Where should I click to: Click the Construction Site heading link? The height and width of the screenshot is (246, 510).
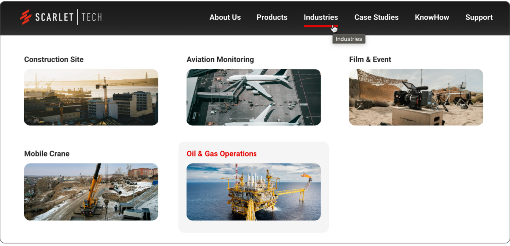(x=54, y=59)
